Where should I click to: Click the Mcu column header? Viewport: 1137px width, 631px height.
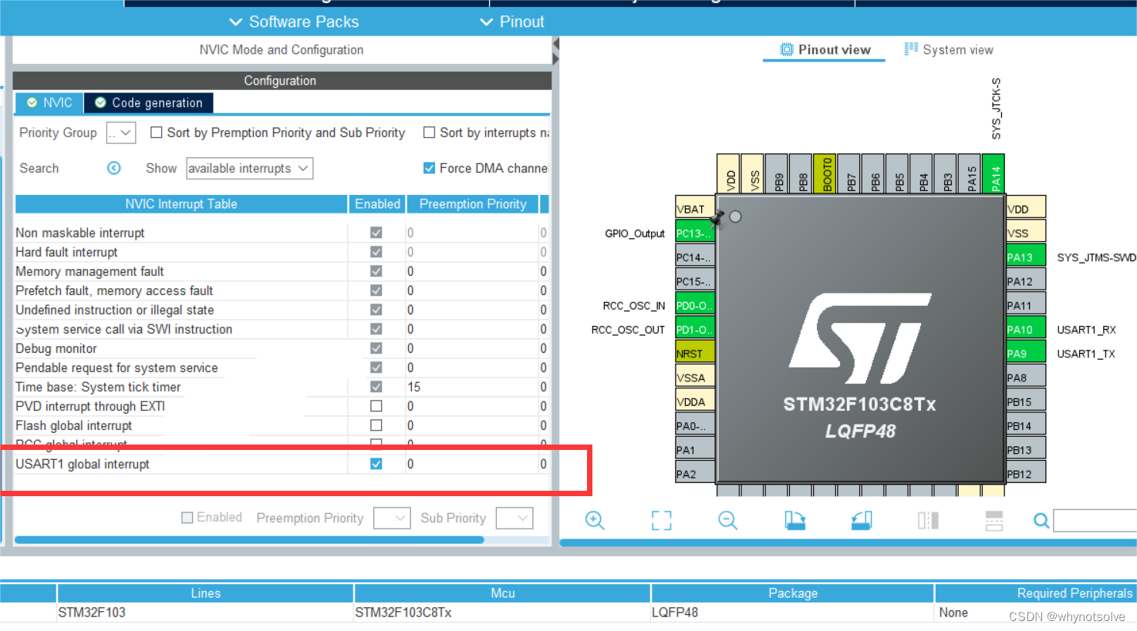point(502,593)
